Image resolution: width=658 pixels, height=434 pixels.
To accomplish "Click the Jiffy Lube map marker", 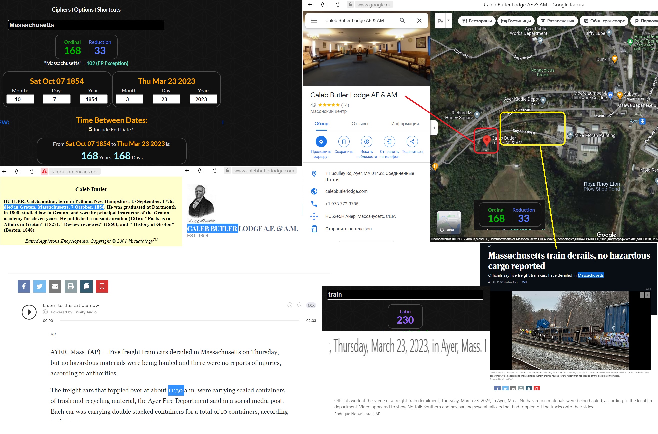I will [x=609, y=33].
